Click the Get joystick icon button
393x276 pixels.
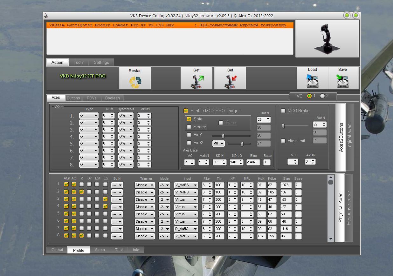tap(197, 78)
